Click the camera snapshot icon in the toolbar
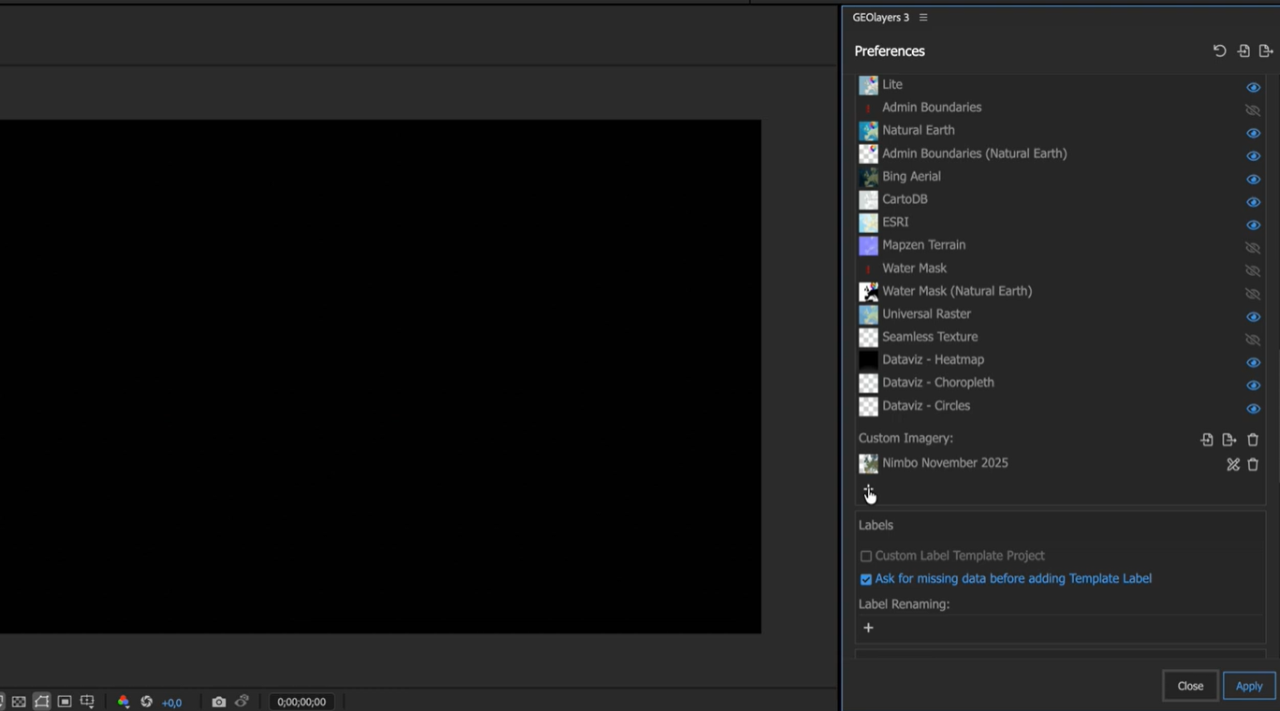This screenshot has width=1280, height=711. point(219,702)
